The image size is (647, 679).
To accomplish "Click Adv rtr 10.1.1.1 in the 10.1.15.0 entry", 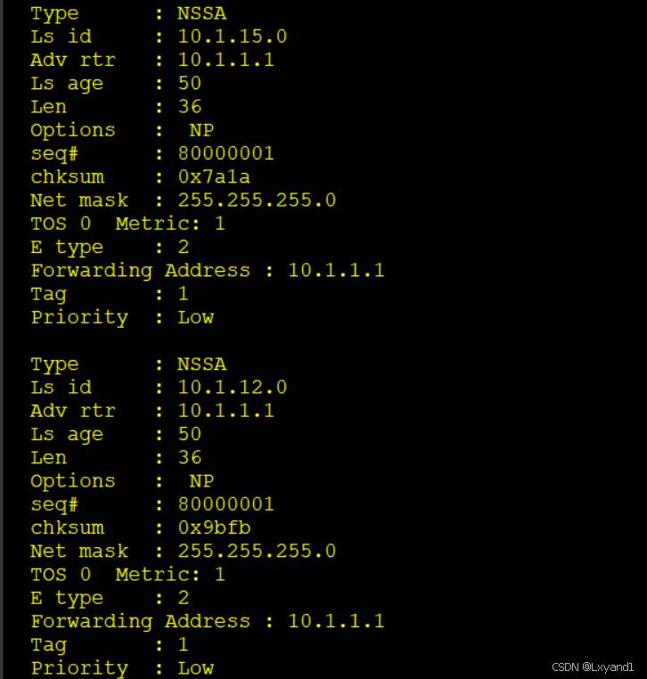I will (225, 61).
